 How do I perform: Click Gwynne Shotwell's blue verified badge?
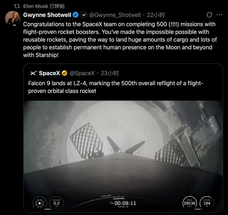point(75,15)
